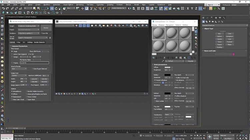Open the material name 01 - Default dropdown
This screenshot has height=140, width=250.
pyautogui.click(x=175, y=61)
